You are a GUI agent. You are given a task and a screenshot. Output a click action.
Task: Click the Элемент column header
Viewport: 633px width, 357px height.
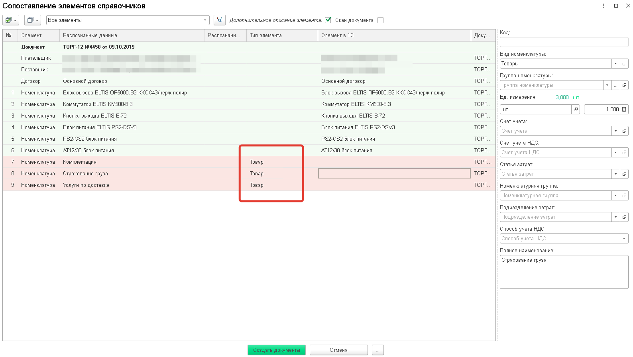[x=39, y=35]
